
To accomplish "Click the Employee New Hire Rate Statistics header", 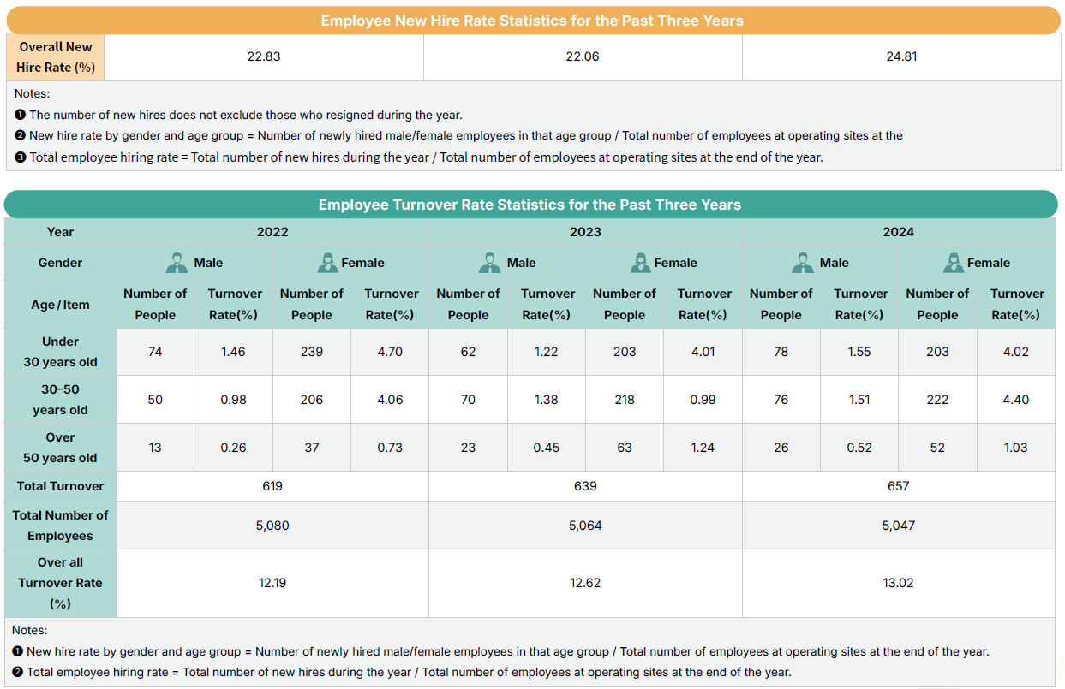I will tap(532, 20).
